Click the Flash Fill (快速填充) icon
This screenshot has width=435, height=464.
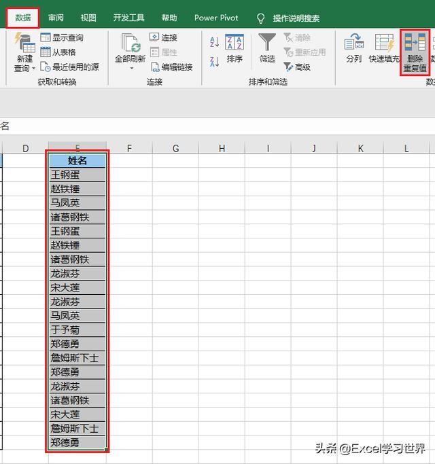click(385, 42)
